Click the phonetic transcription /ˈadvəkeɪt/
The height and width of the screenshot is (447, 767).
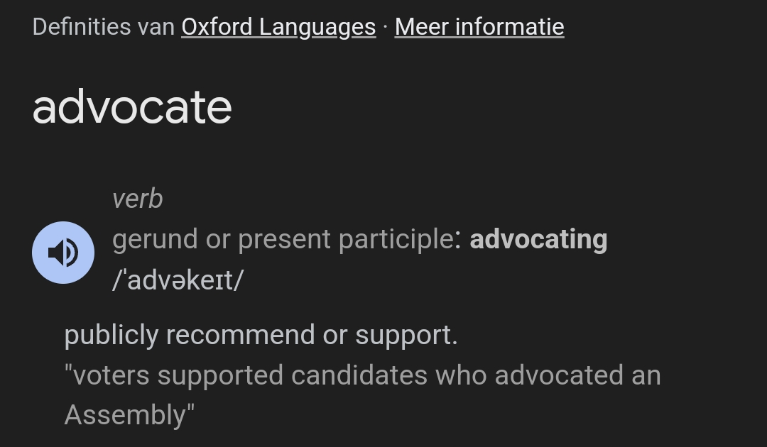point(178,280)
